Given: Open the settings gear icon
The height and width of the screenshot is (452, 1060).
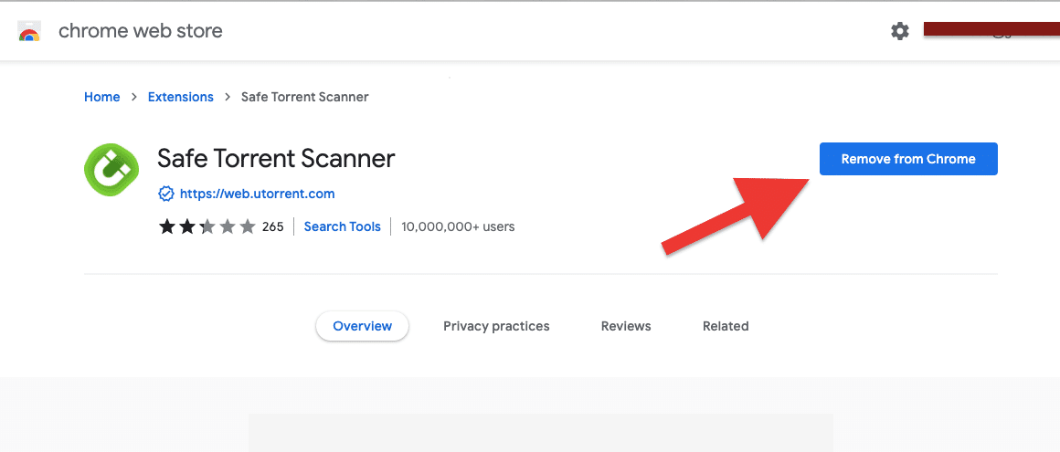Looking at the screenshot, I should coord(900,31).
